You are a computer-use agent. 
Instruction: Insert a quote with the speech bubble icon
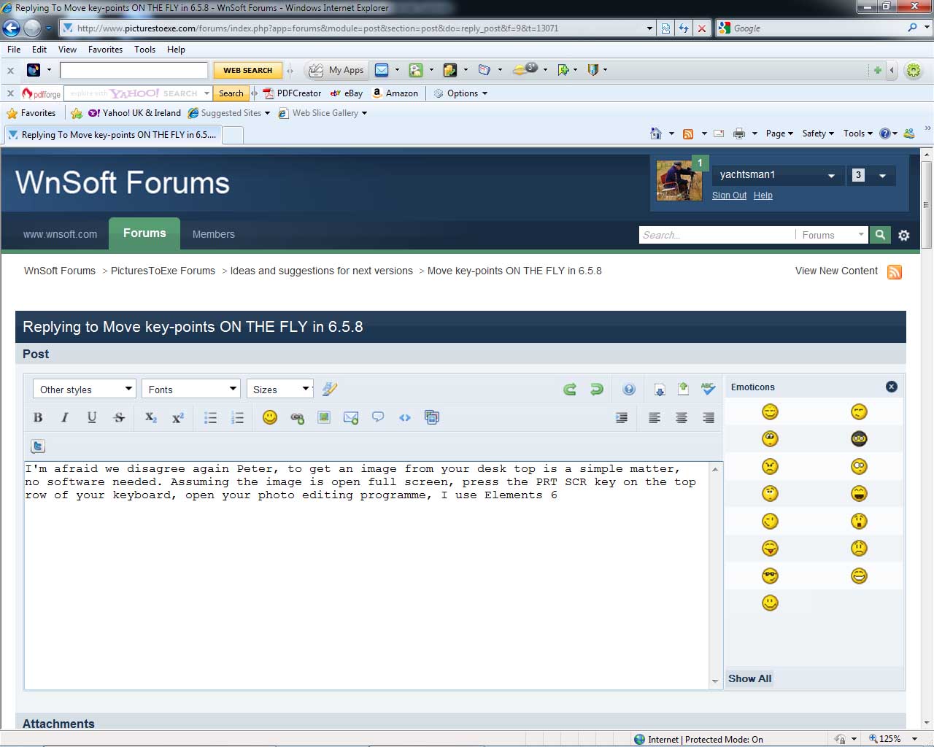378,418
